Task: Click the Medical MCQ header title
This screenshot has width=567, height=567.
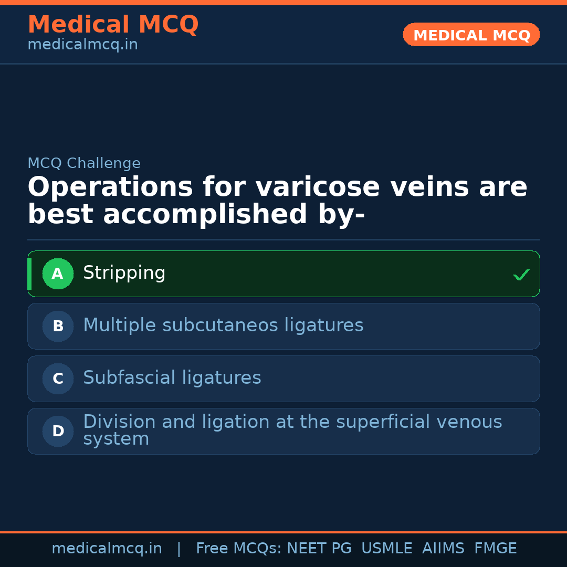Action: [x=113, y=25]
